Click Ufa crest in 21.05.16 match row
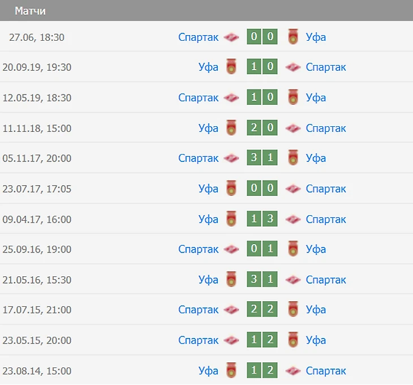The height and width of the screenshot is (385, 413). click(x=231, y=280)
